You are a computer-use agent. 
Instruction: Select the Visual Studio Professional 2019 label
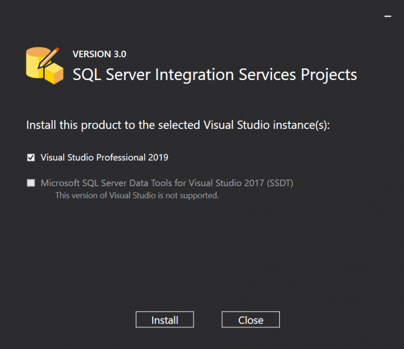[104, 157]
